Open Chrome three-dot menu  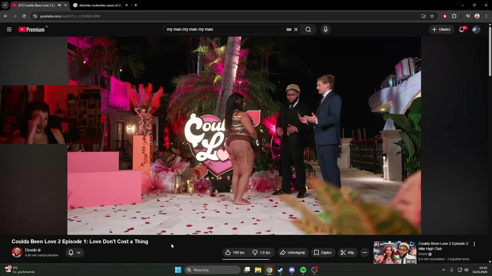coord(486,16)
